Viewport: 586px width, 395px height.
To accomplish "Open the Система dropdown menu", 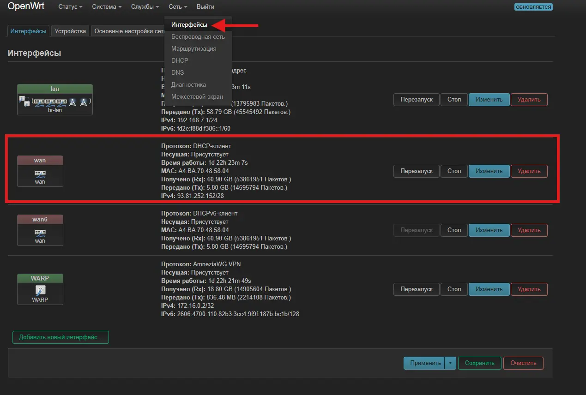I will click(107, 7).
